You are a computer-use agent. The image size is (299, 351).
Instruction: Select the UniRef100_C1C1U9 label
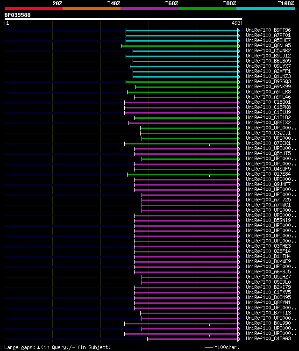(268, 113)
